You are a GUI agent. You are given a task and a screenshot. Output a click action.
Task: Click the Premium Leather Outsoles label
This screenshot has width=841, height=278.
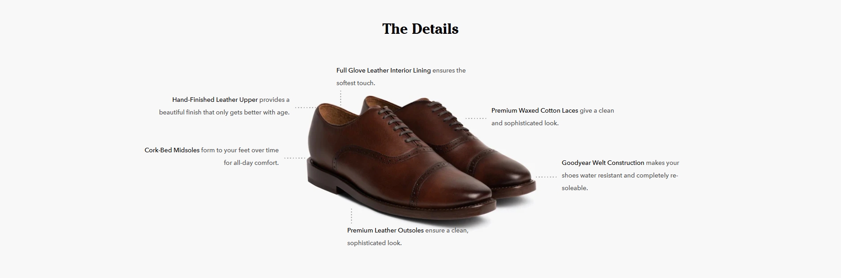[385, 230]
